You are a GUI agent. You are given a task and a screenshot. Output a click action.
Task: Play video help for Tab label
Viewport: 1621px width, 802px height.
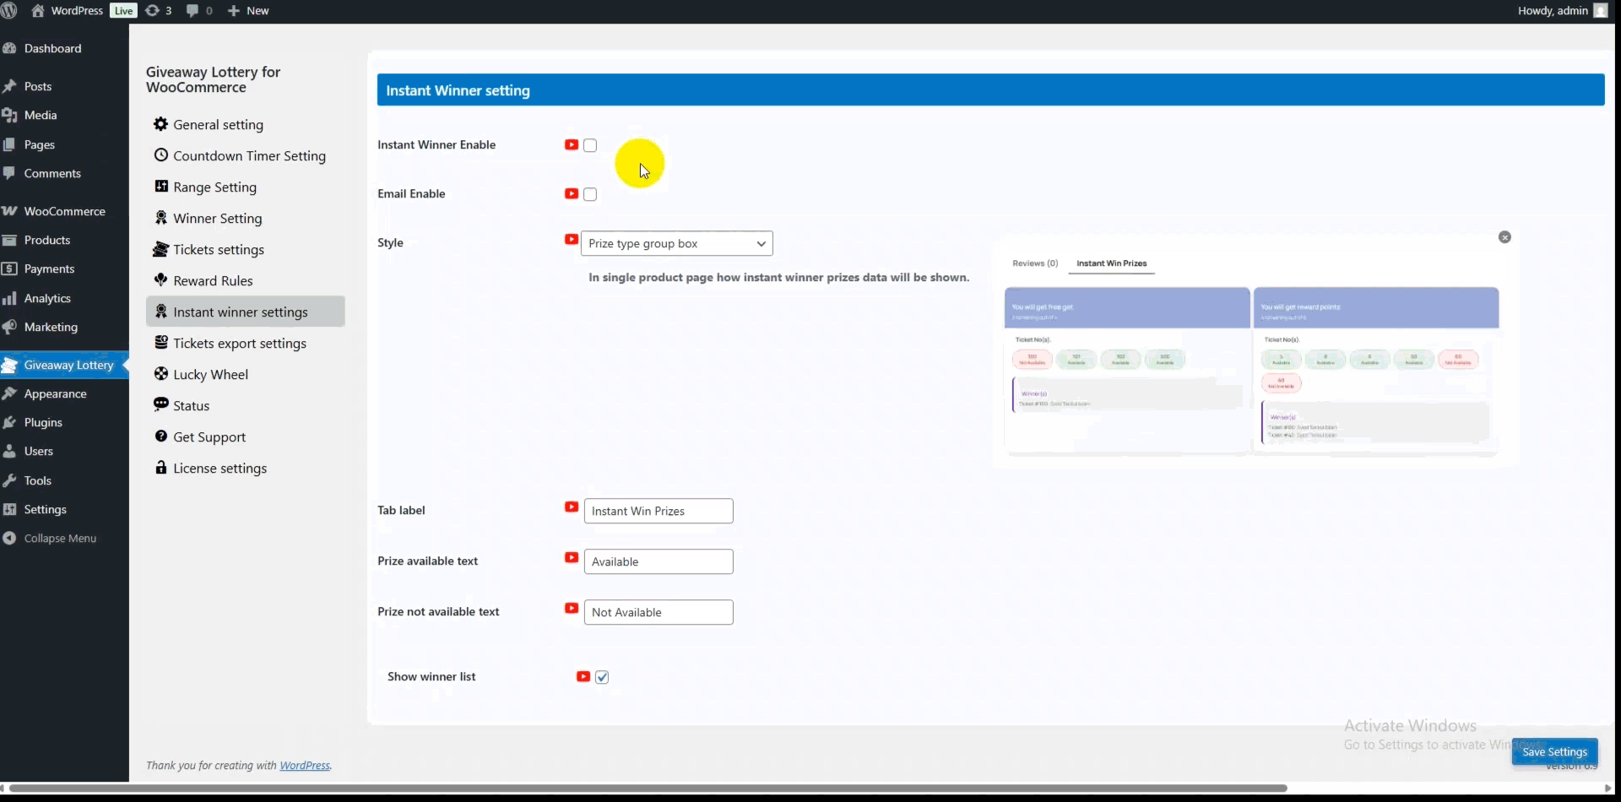pyautogui.click(x=572, y=507)
